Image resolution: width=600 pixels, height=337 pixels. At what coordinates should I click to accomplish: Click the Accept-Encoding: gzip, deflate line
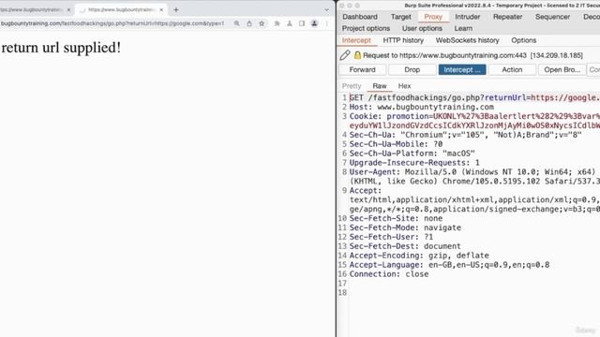419,256
